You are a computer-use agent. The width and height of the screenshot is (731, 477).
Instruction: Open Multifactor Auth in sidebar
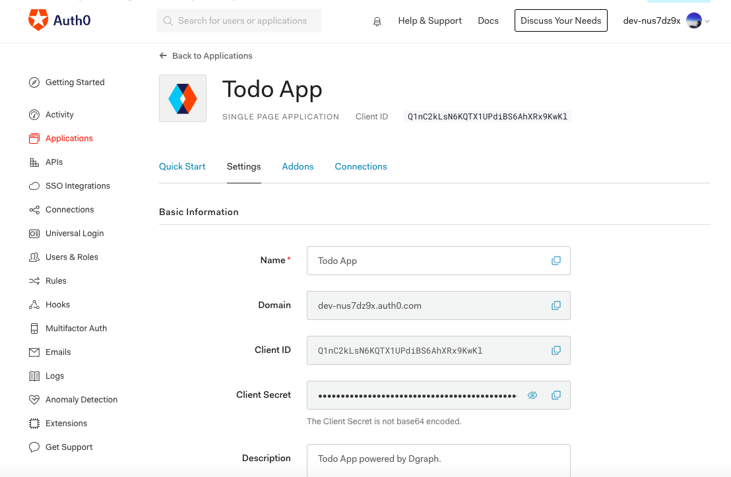[76, 329]
